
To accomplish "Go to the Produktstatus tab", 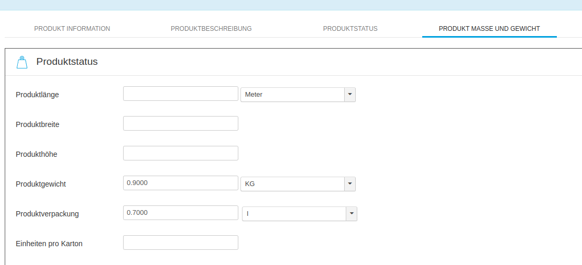I will pyautogui.click(x=350, y=29).
